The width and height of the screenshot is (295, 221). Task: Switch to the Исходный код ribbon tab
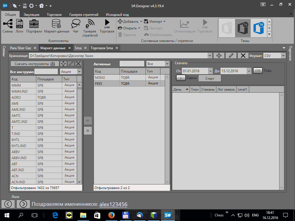tap(118, 14)
